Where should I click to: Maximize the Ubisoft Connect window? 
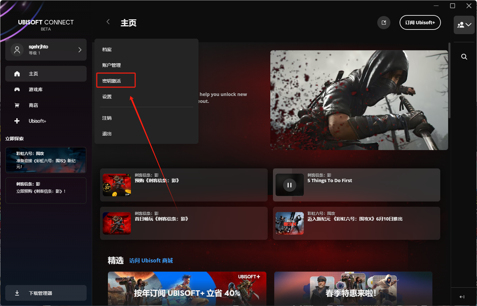coord(452,6)
